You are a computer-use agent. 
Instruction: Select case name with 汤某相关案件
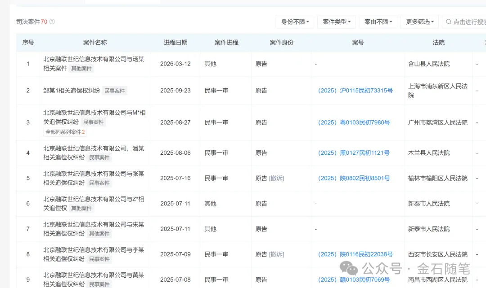coord(94,64)
